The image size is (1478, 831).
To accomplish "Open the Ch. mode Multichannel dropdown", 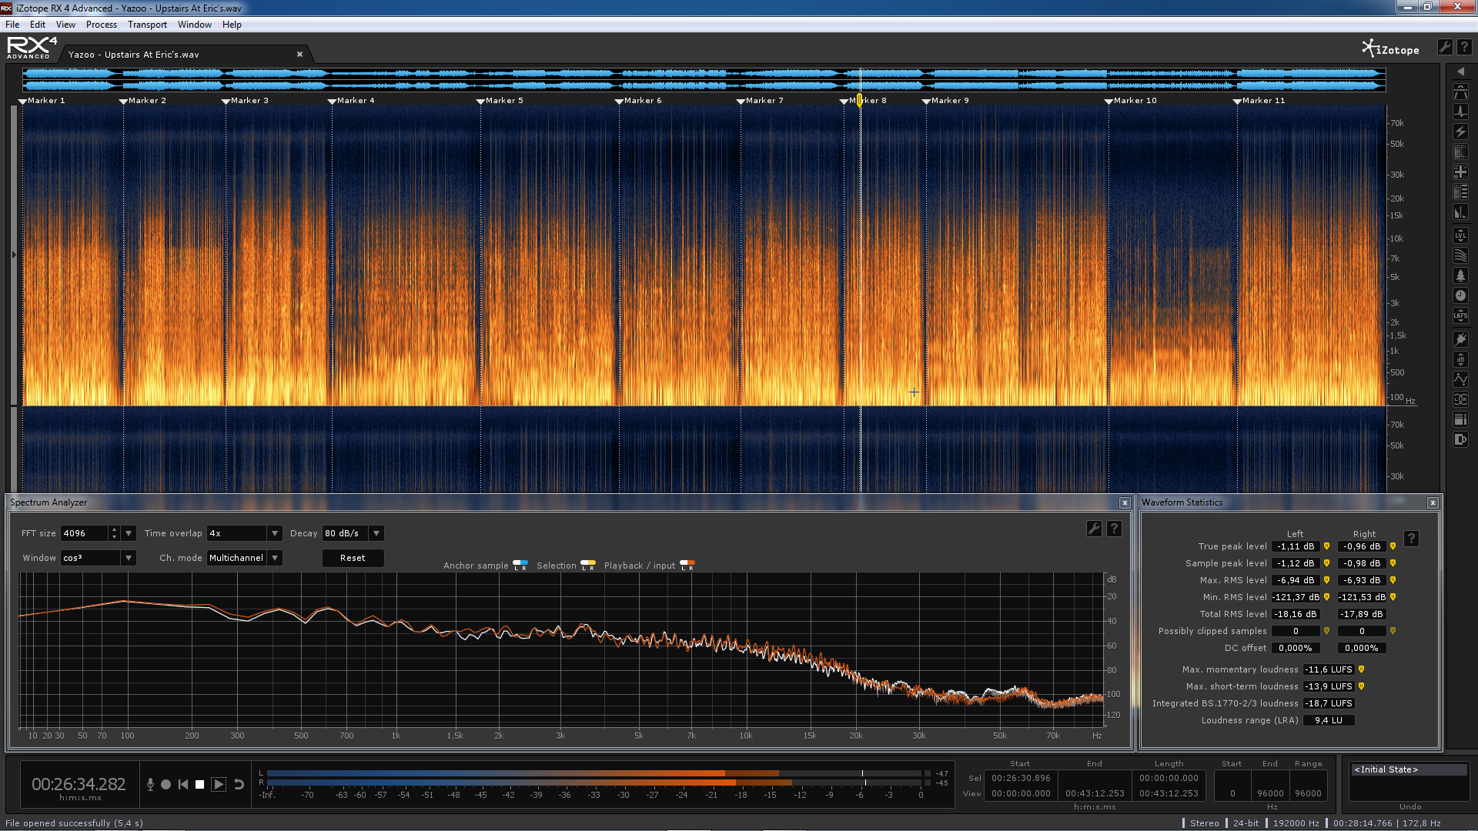I will click(275, 558).
